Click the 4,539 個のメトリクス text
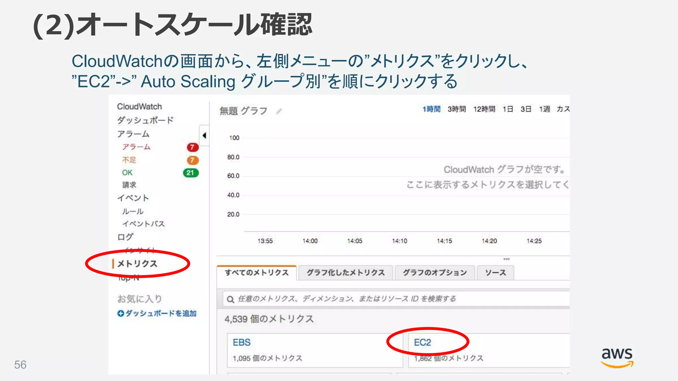Screen dimensions: 678x381 tap(269, 319)
